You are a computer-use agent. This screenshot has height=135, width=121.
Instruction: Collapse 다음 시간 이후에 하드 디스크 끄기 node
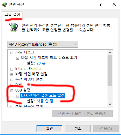(x=17, y=58)
